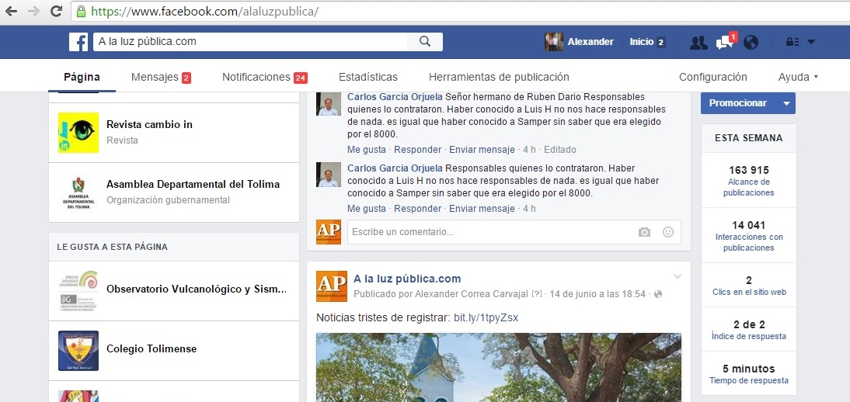The width and height of the screenshot is (850, 402).
Task: Open the Revista cambio in page name
Action: (149, 125)
